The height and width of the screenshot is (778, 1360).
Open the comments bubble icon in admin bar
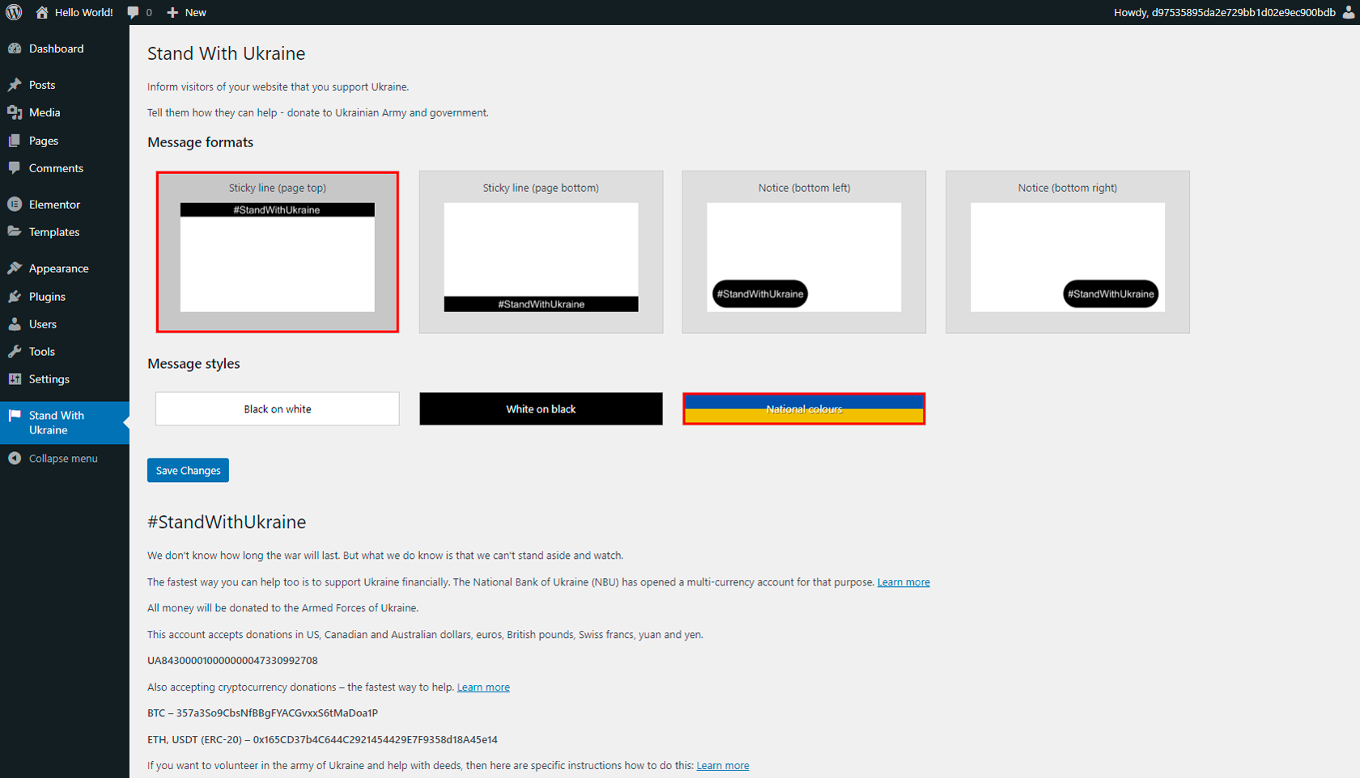[x=134, y=12]
